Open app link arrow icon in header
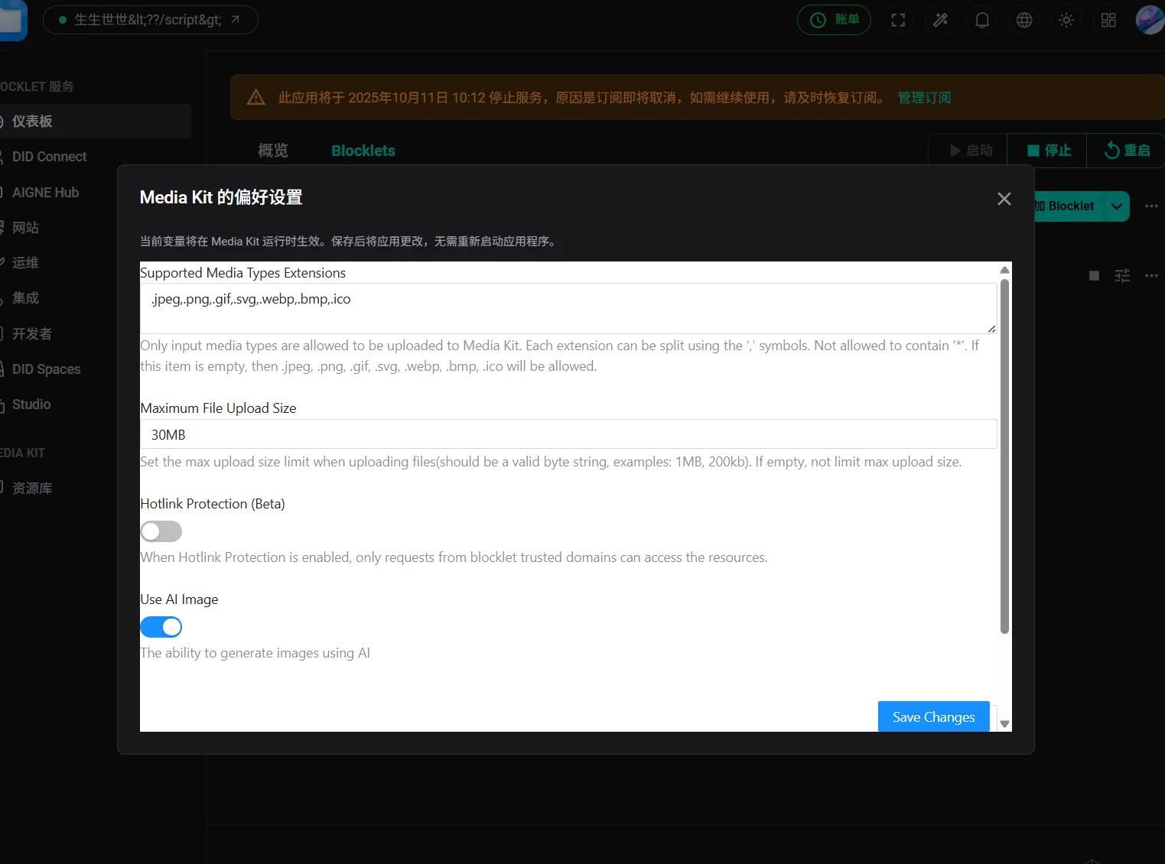 pos(236,20)
